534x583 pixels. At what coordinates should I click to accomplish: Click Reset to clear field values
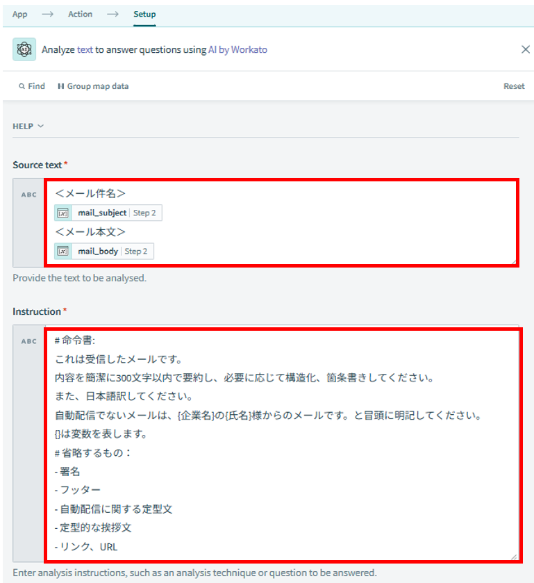coord(514,86)
